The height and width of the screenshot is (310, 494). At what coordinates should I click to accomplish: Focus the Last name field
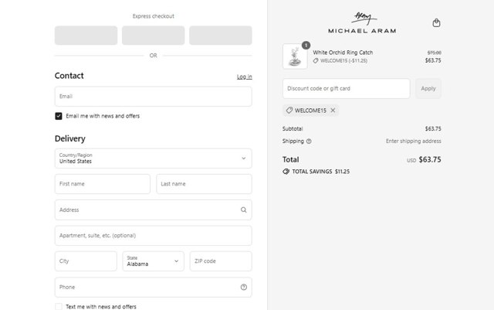204,184
